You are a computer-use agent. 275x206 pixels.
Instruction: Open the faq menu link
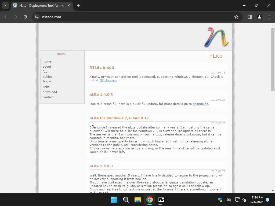[x=45, y=72]
